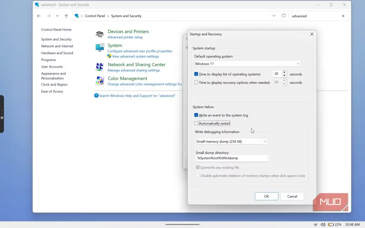Click the Wi-Fi icon in the taskbar
This screenshot has height=228, width=365.
(316, 224)
